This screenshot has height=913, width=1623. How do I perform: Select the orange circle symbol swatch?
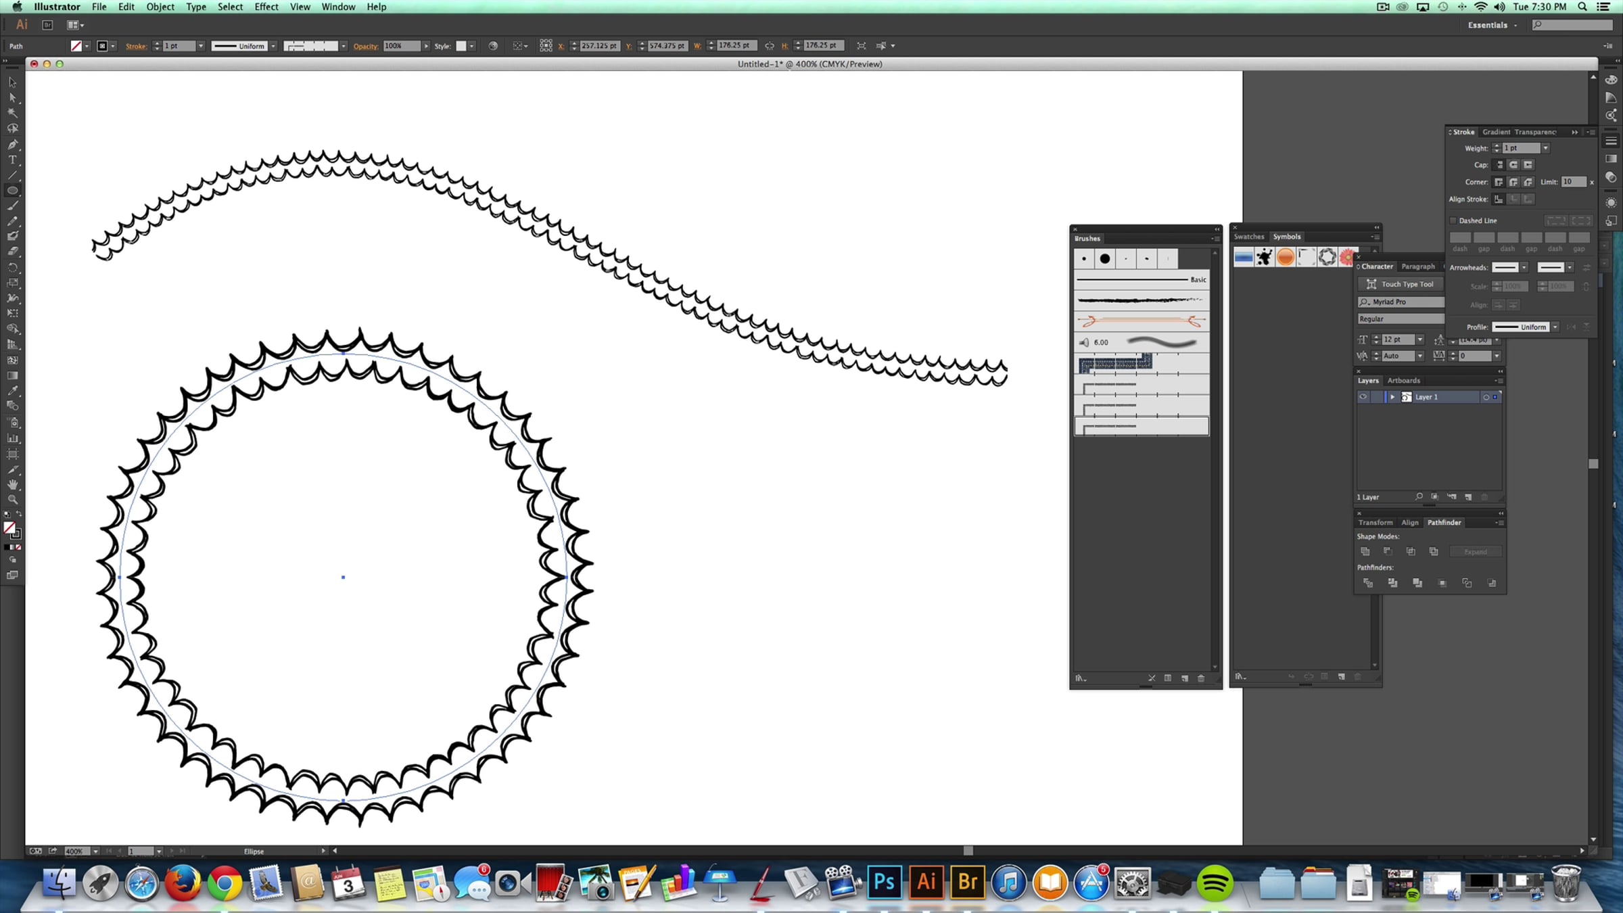point(1286,257)
